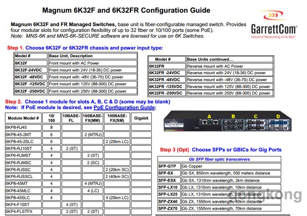Select the 6K32FR -250VDC model cell

pyautogui.click(x=167, y=93)
